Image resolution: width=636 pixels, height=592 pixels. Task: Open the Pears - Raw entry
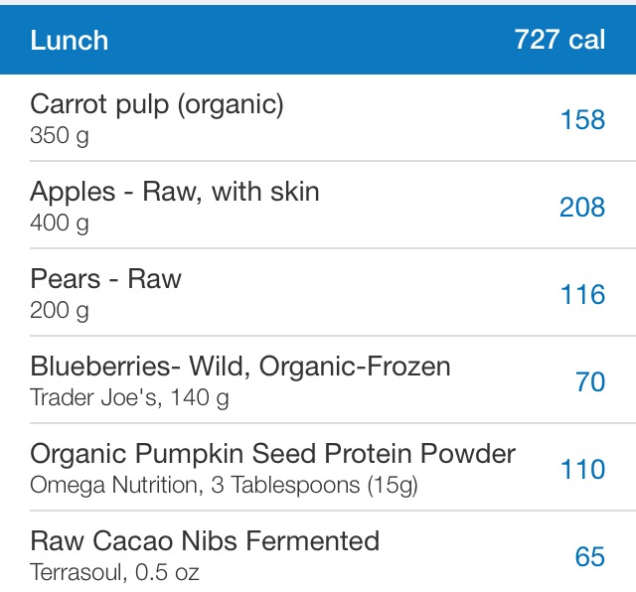pyautogui.click(x=318, y=292)
